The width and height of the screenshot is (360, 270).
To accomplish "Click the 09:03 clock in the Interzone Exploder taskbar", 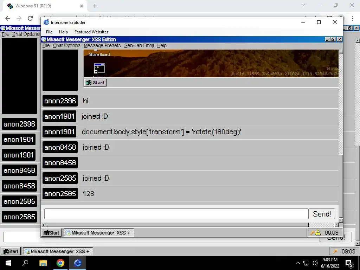I will [x=332, y=233].
